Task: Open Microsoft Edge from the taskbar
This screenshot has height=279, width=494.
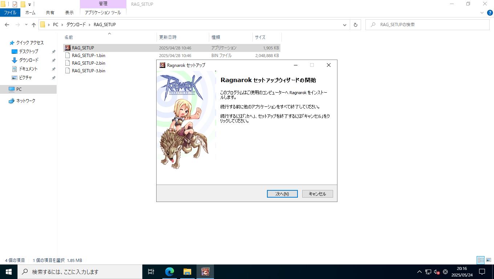Action: [x=169, y=272]
